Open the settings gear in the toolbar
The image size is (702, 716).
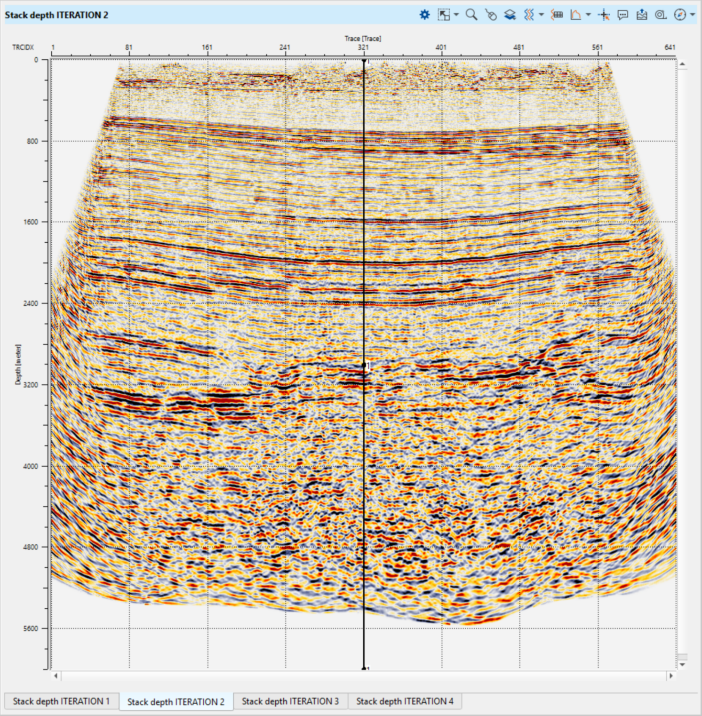424,15
